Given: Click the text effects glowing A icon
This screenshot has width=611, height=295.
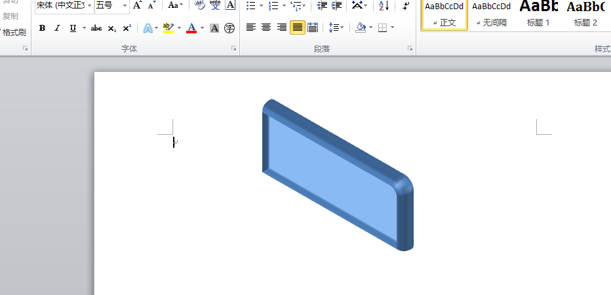Looking at the screenshot, I should click(x=148, y=28).
